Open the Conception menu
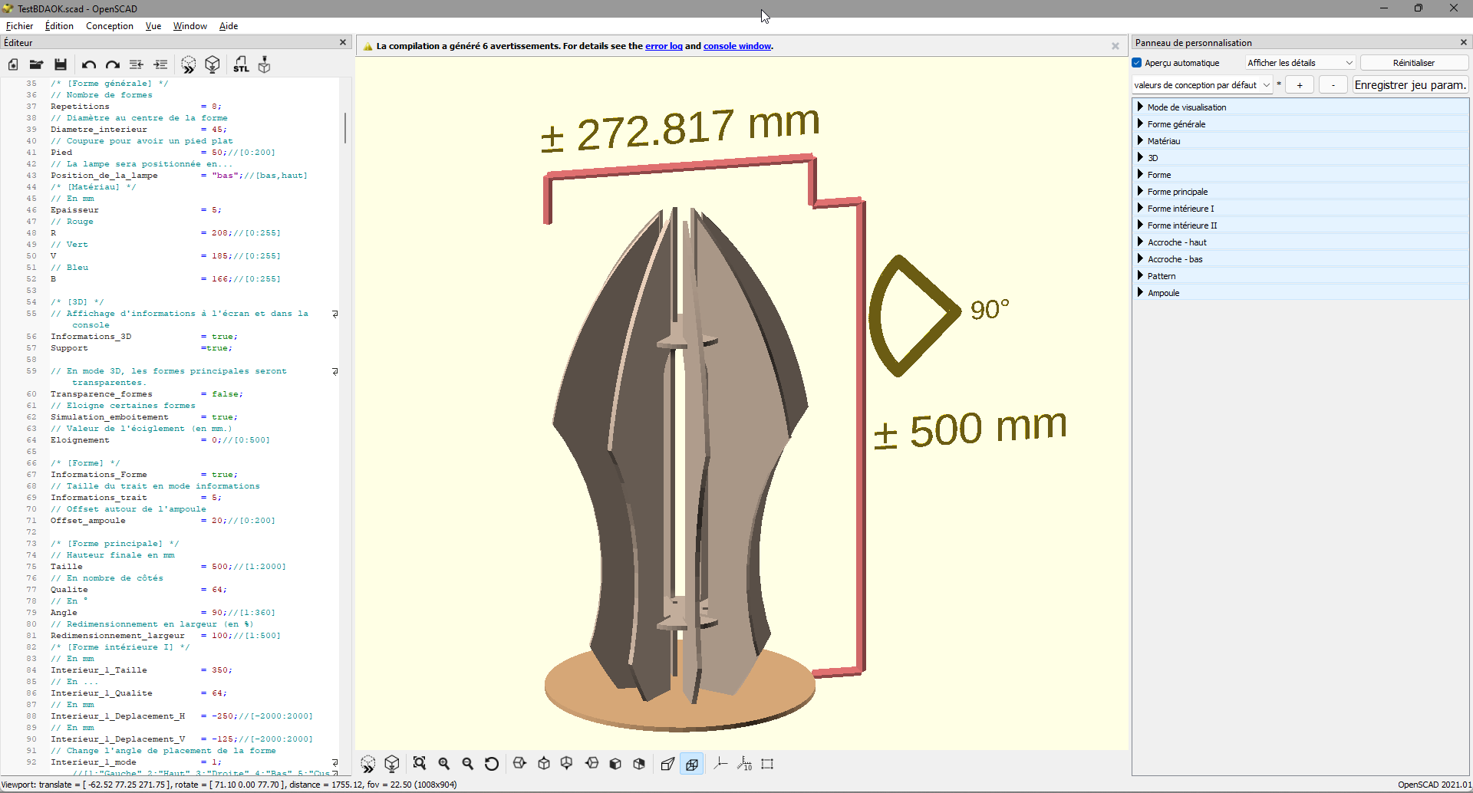The image size is (1473, 793). click(109, 26)
